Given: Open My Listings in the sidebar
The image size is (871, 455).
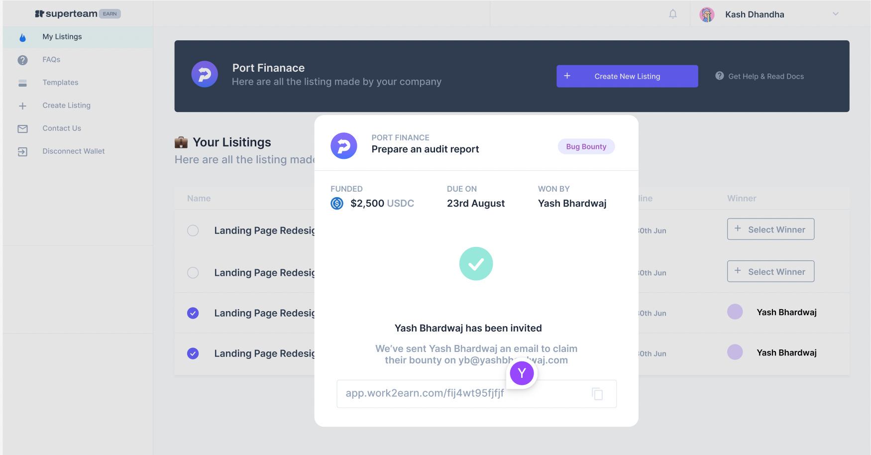Looking at the screenshot, I should tap(62, 36).
